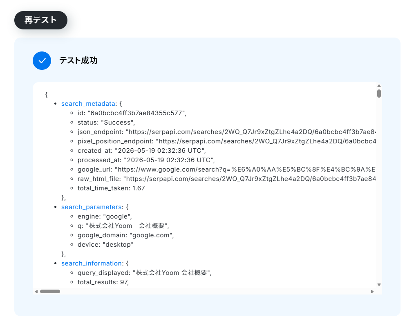
Task: Click the 再テスト button
Action: coord(40,20)
